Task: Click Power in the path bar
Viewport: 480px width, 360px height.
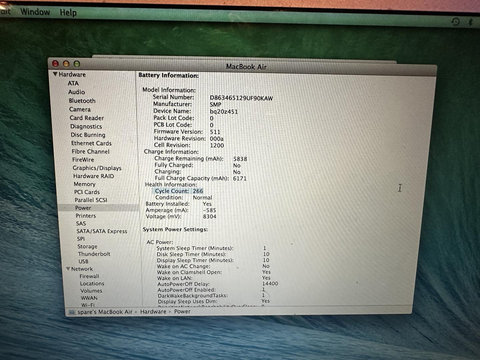Action: pos(182,311)
